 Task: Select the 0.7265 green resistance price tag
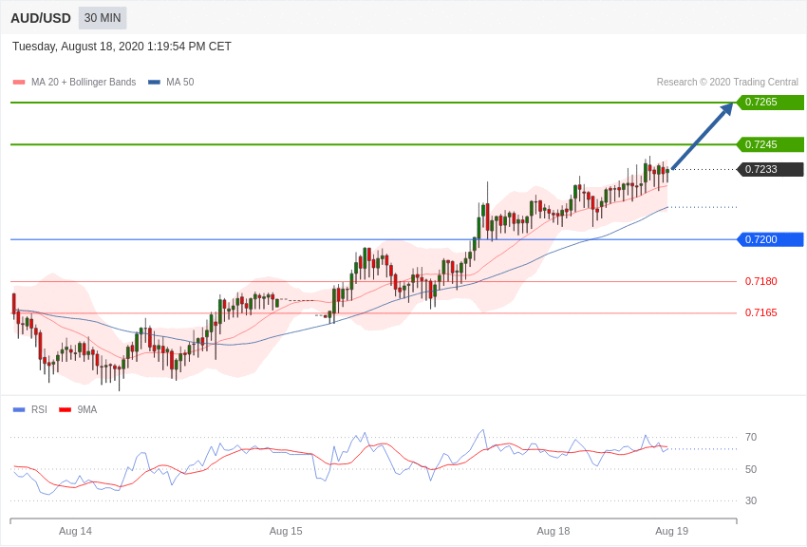click(771, 102)
